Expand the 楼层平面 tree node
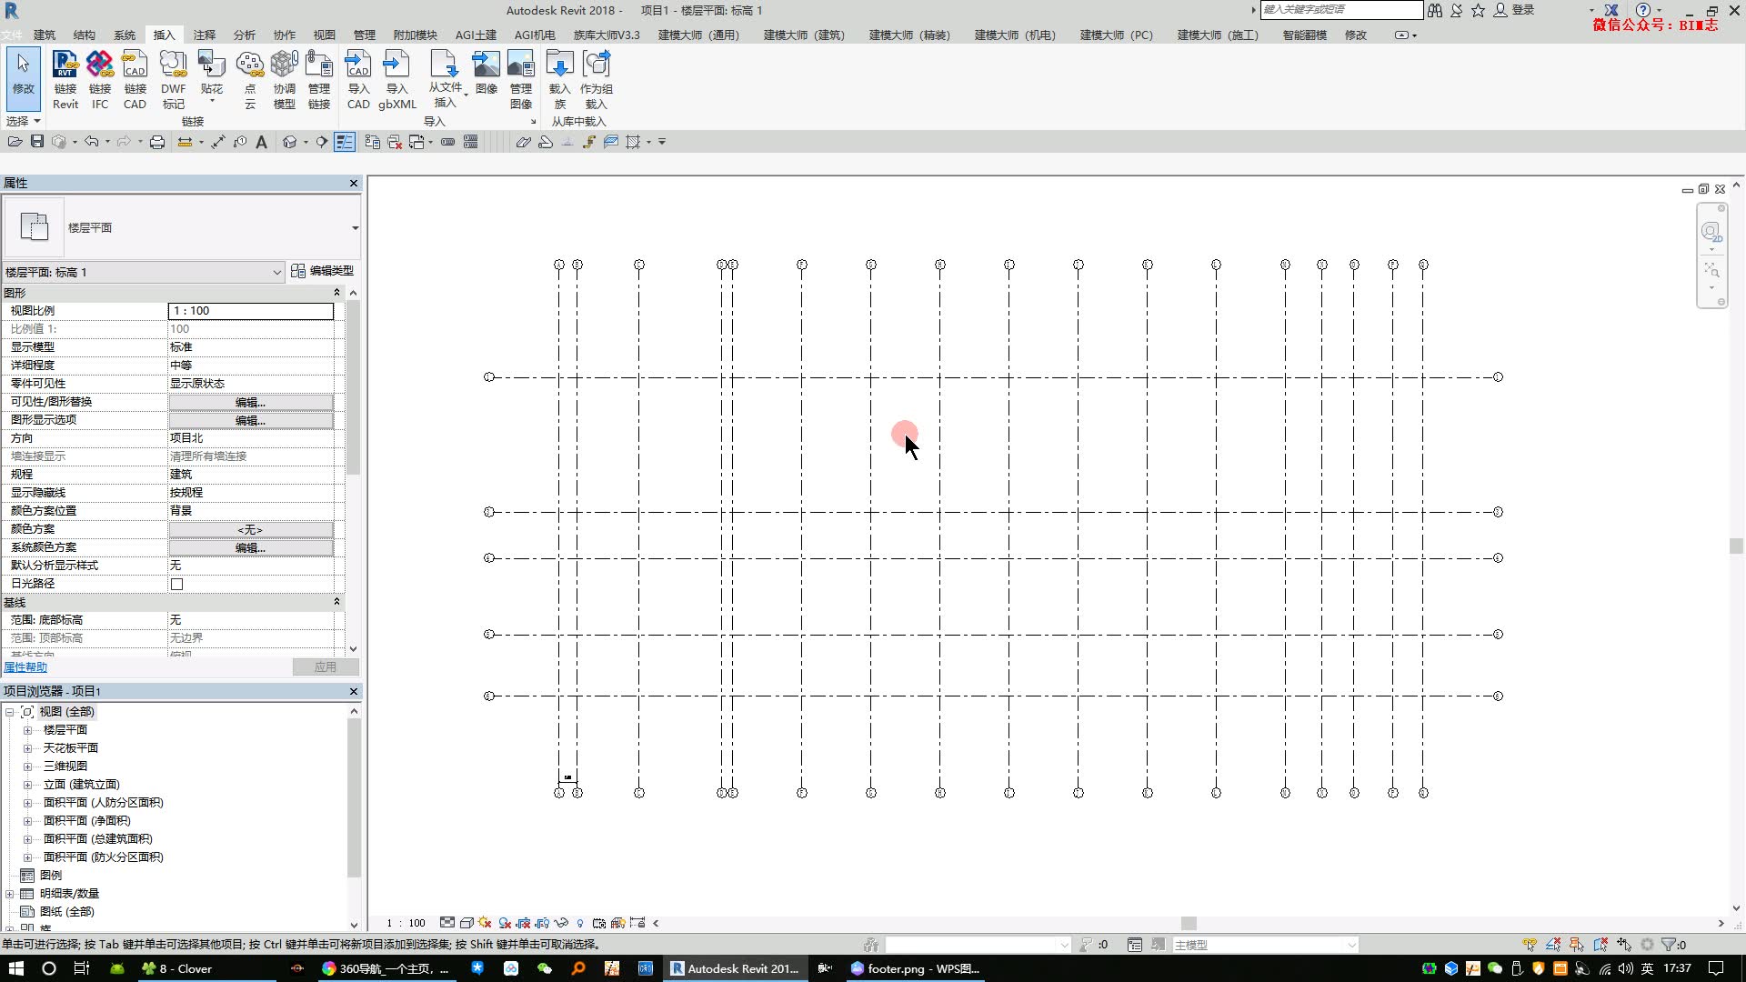The height and width of the screenshot is (982, 1746). point(27,730)
